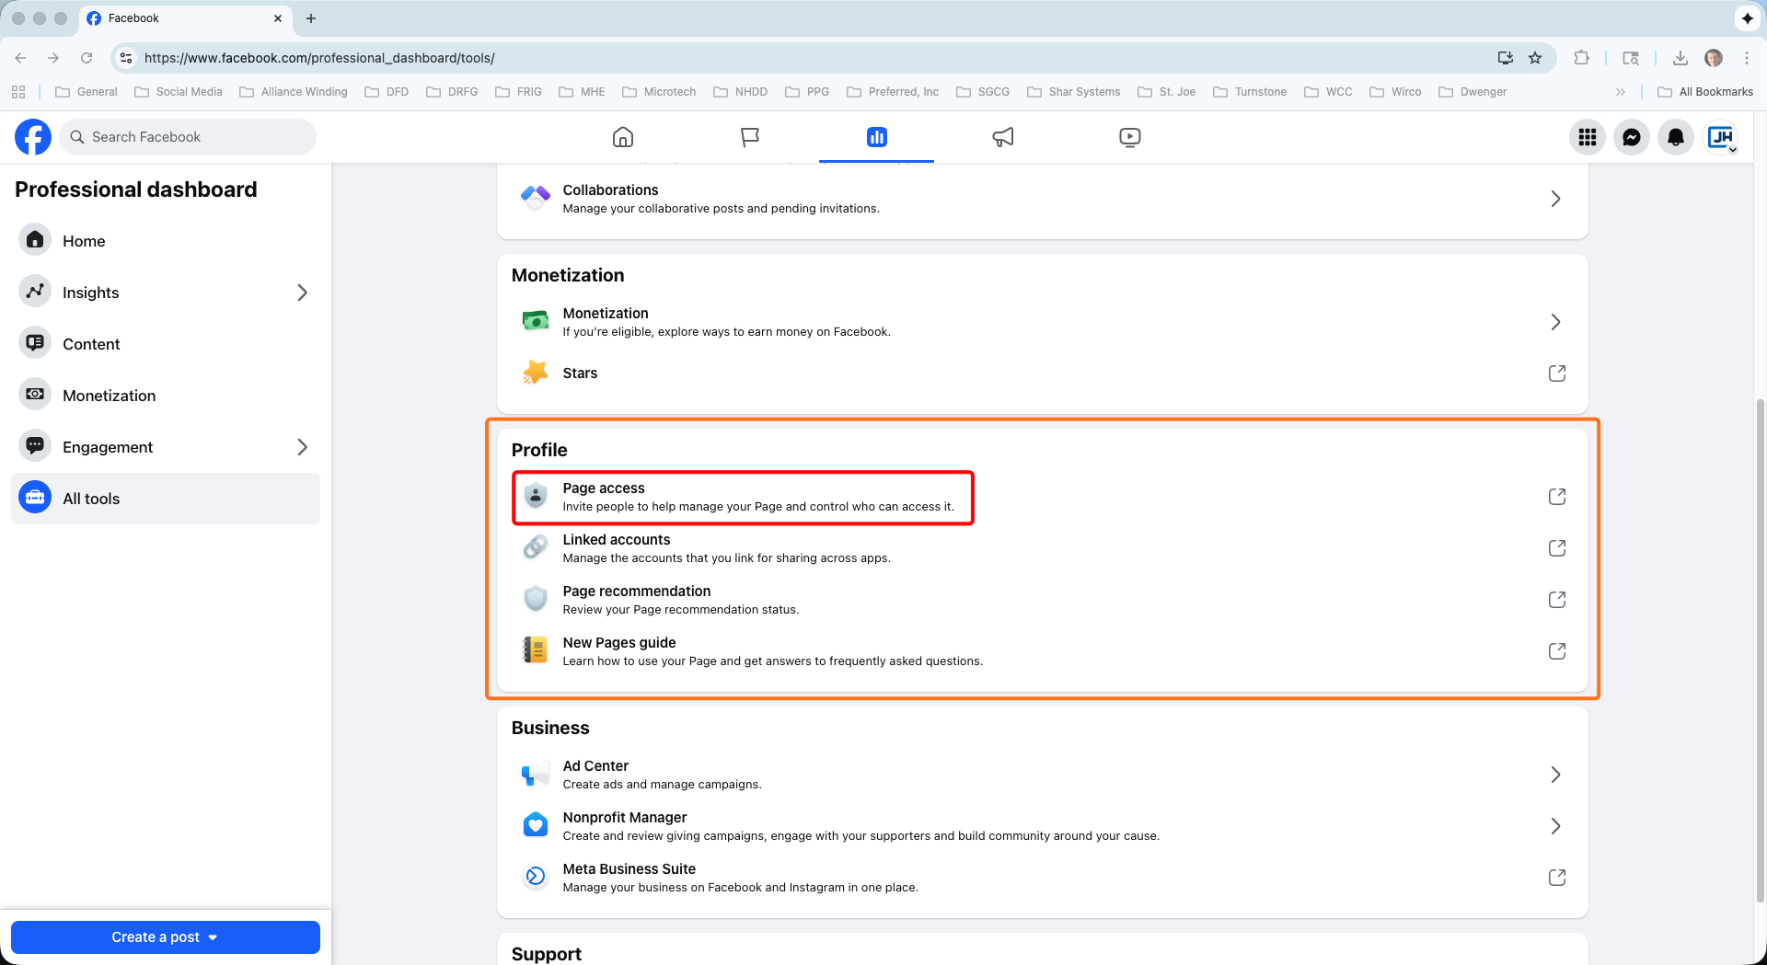Show more bookmarks with the overflow chevron

tap(1621, 92)
